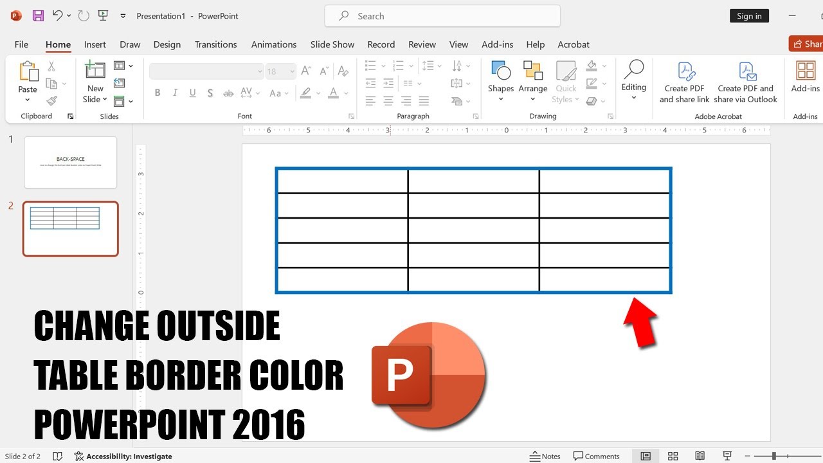Activate the Format Painter brush
The image size is (823, 463).
coord(51,101)
